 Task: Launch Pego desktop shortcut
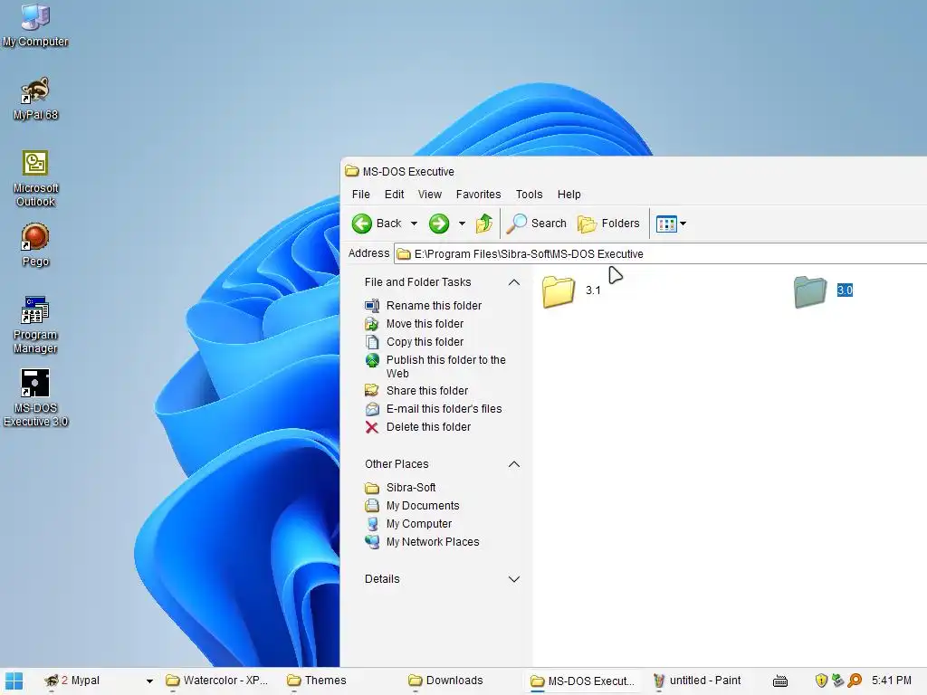tap(35, 244)
